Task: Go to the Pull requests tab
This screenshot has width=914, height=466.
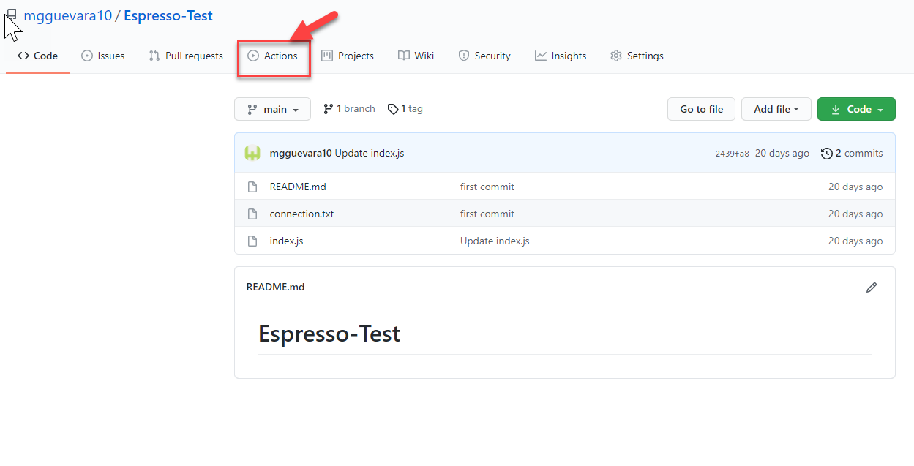Action: (x=186, y=56)
